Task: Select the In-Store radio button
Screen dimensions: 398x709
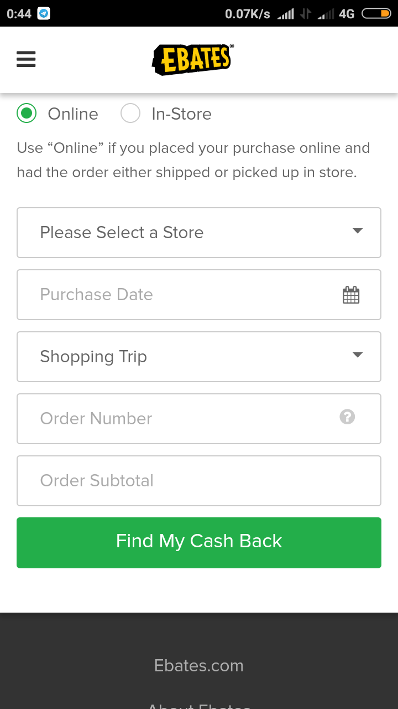Action: (130, 114)
